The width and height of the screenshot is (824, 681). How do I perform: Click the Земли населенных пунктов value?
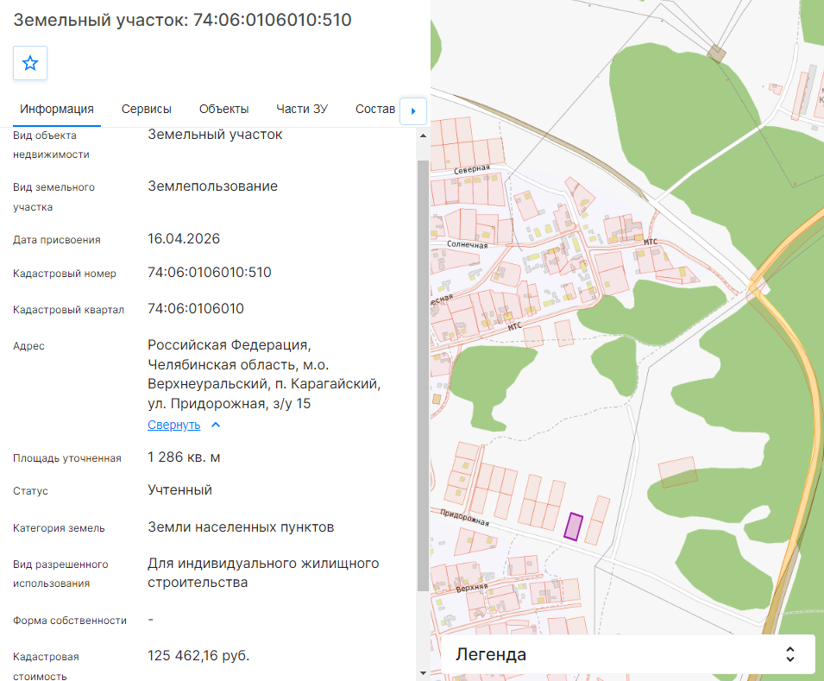(x=241, y=527)
